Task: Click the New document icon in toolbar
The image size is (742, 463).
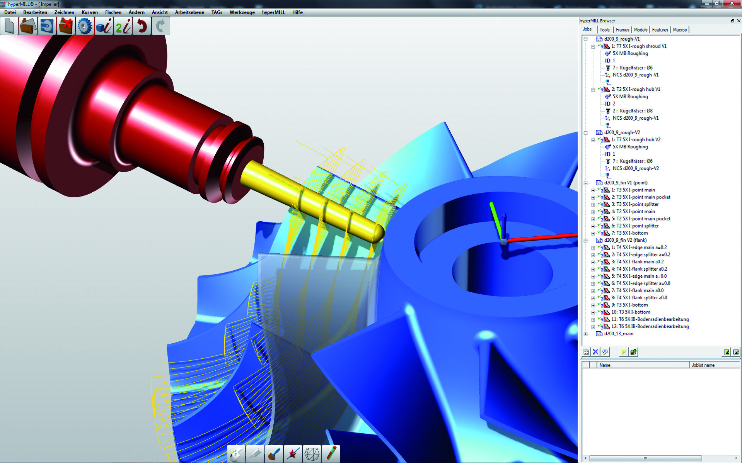Action: [x=9, y=26]
